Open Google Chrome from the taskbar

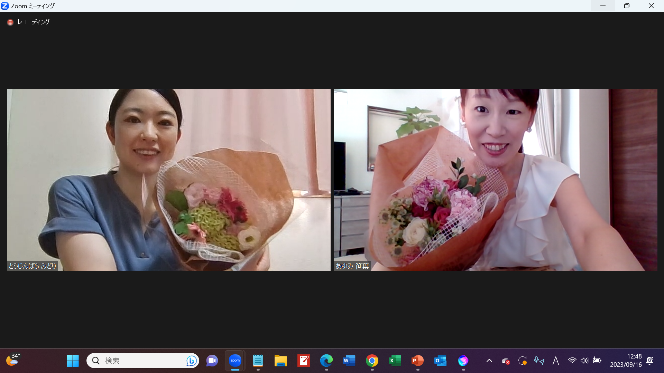coord(372,361)
